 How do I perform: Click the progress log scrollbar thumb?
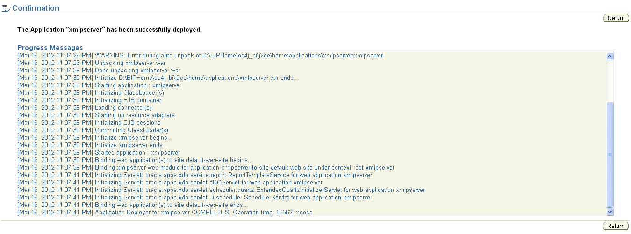[609, 155]
